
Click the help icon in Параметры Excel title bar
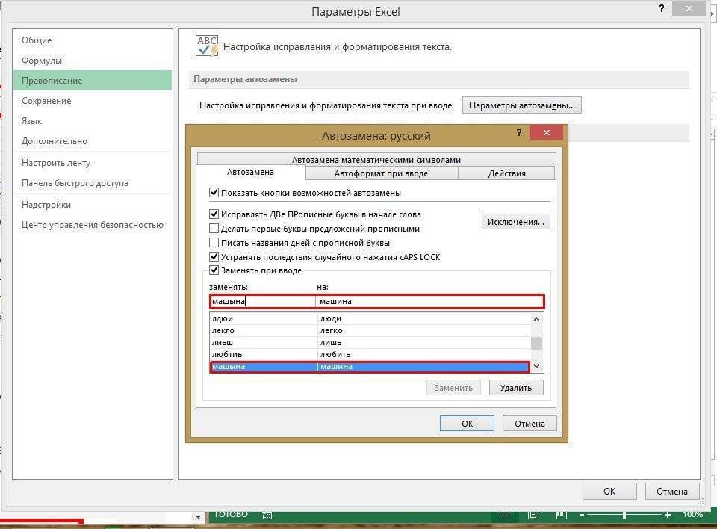660,10
